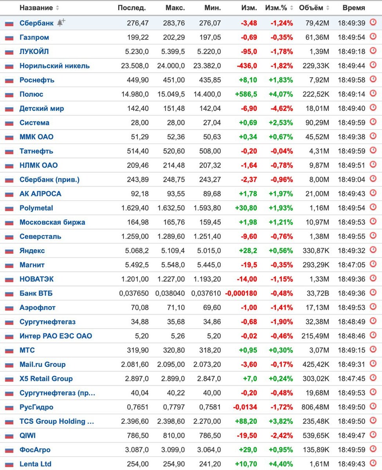Sort table by Объём column arrows
Viewport: 382px width, 470px height.
327,8
